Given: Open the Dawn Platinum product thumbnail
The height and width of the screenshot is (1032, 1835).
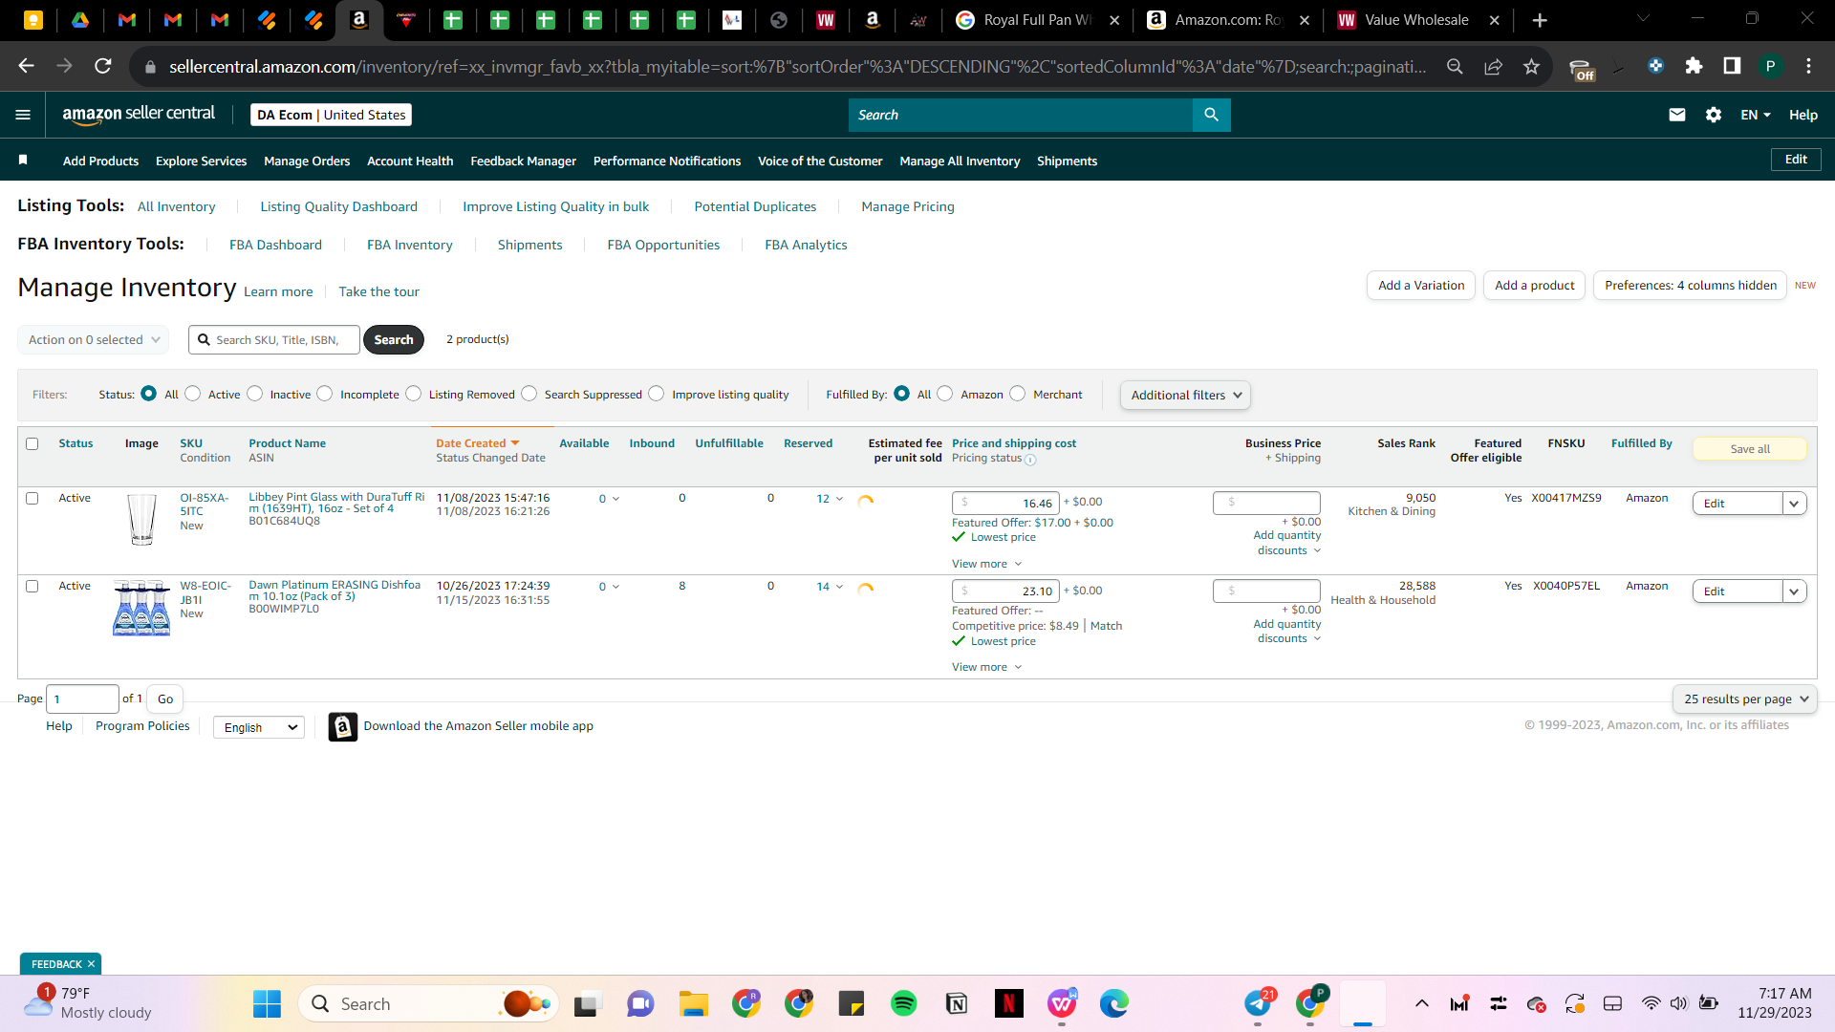Looking at the screenshot, I should pos(141,608).
